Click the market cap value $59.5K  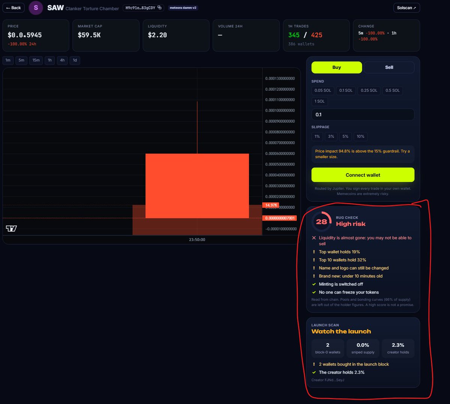coord(89,35)
